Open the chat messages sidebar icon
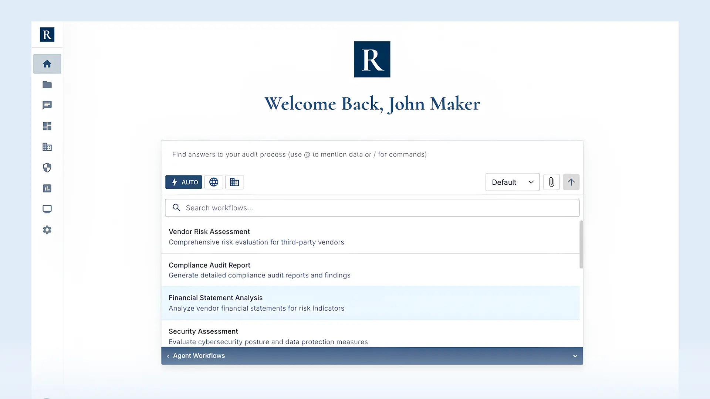 (47, 105)
